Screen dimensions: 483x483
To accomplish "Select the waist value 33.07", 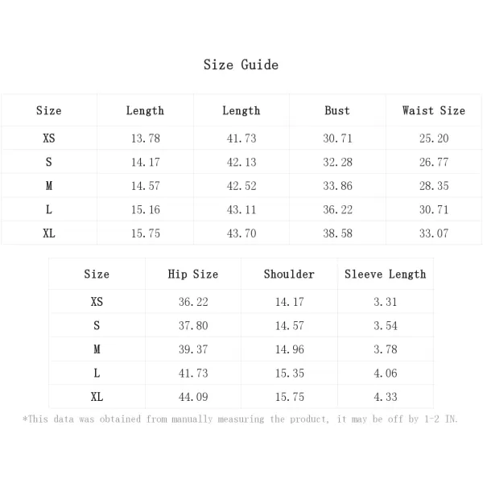I will click(434, 233).
